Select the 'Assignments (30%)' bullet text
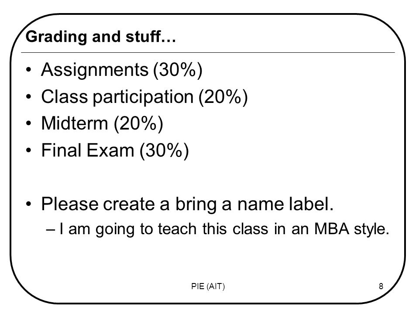Image resolution: width=419 pixels, height=314 pixels. pyautogui.click(x=122, y=70)
